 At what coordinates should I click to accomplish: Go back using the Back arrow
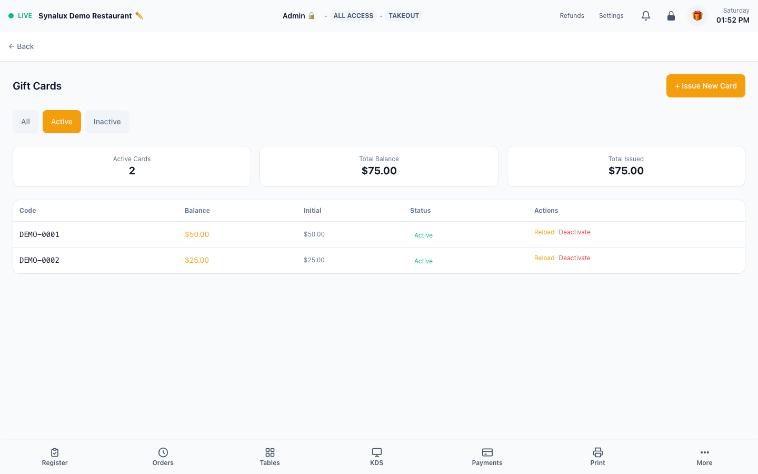[x=21, y=46]
